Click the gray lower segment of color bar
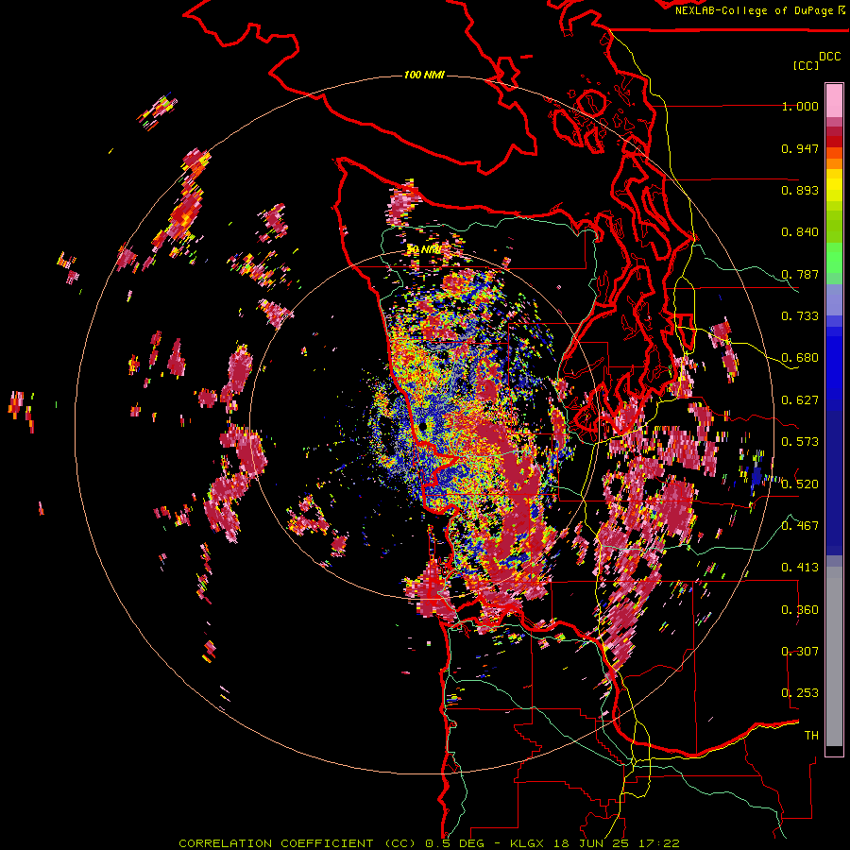The height and width of the screenshot is (850, 850). [x=834, y=656]
